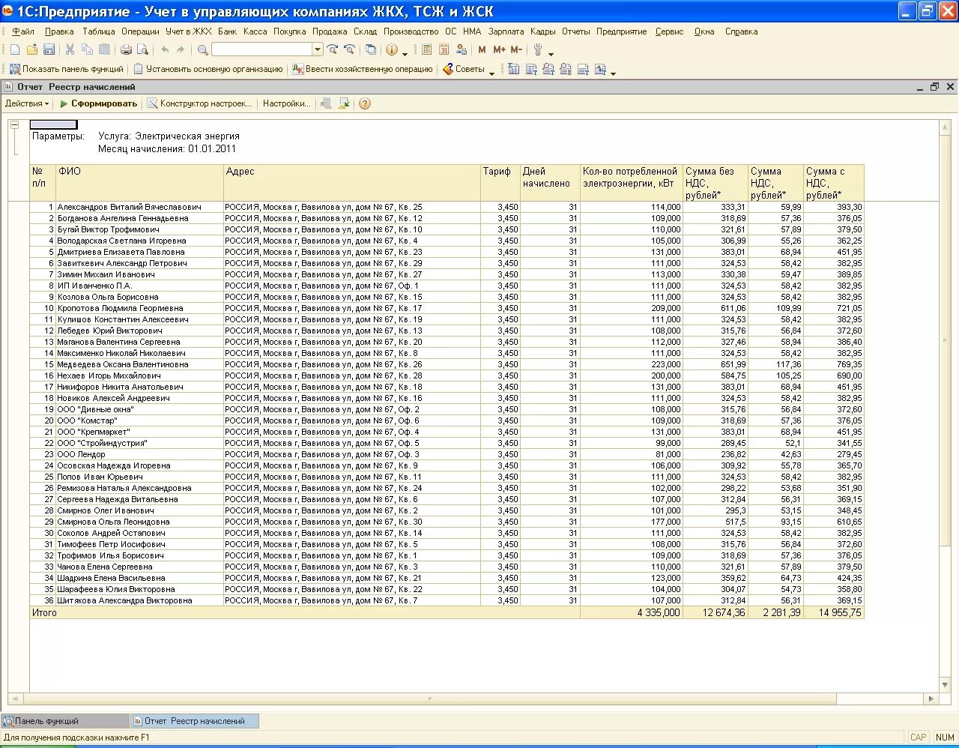Switch to Панель функций tab
Viewport: 959px width, 748px height.
tap(65, 721)
